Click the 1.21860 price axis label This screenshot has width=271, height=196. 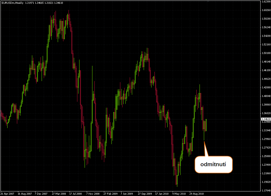click(x=266, y=173)
